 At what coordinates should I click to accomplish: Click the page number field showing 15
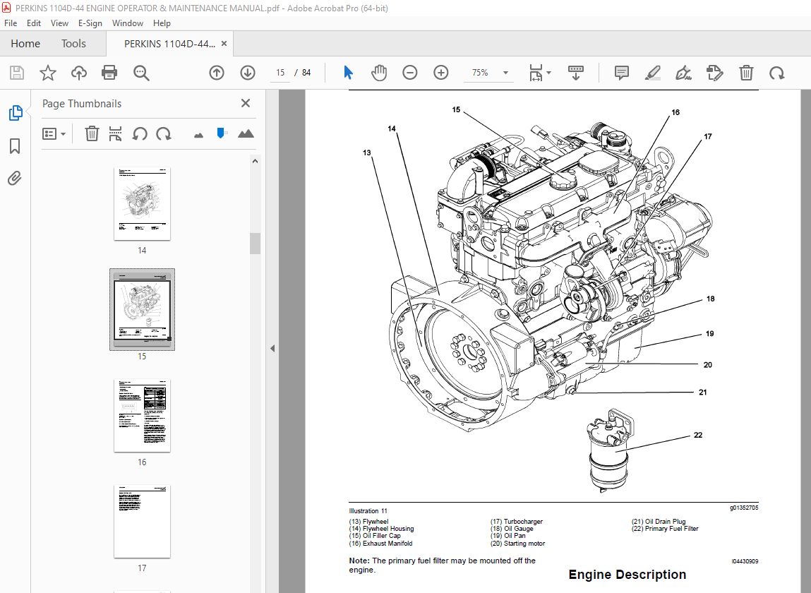pos(280,73)
